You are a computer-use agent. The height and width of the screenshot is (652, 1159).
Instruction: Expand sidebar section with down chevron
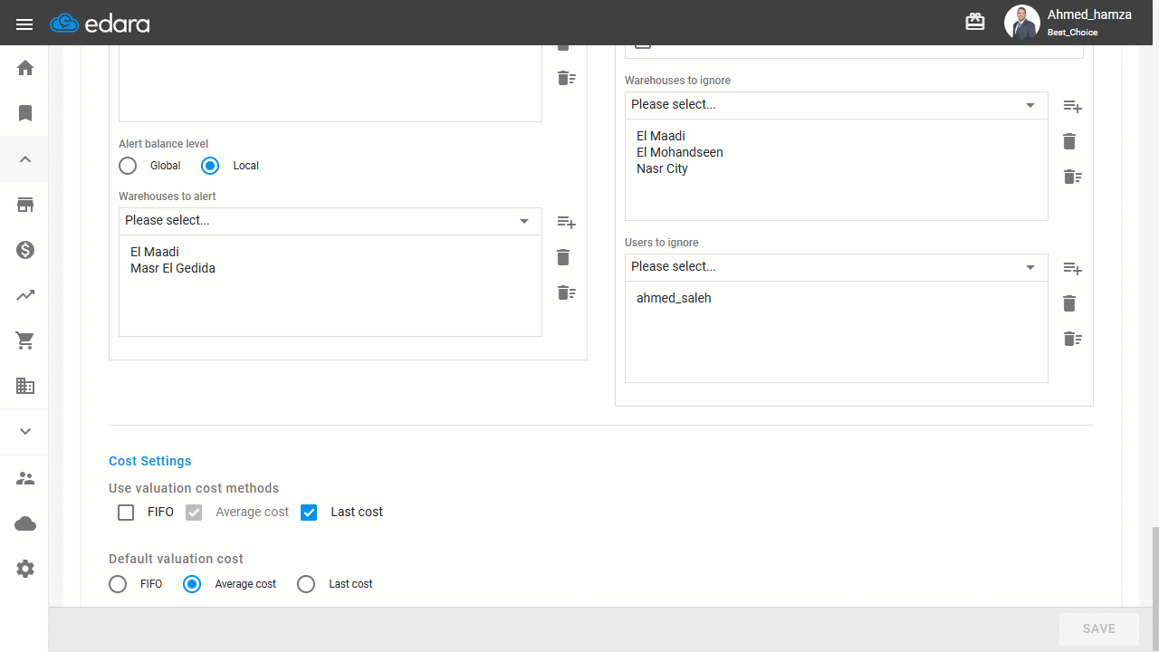(25, 432)
